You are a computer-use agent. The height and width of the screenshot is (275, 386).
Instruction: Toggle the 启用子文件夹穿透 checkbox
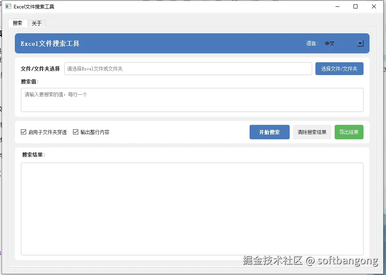click(23, 132)
